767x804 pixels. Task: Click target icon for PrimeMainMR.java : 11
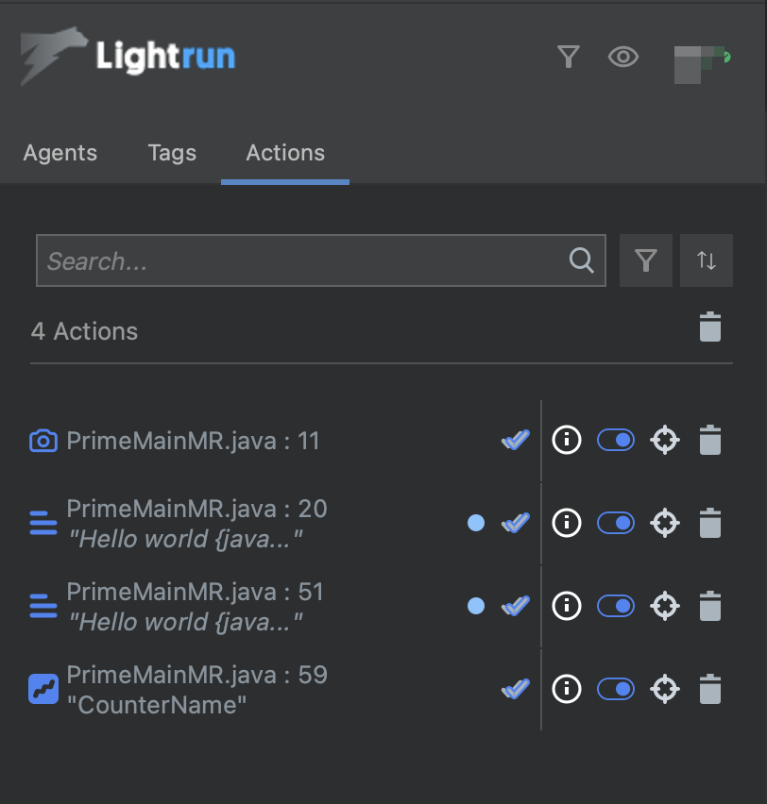(x=665, y=440)
